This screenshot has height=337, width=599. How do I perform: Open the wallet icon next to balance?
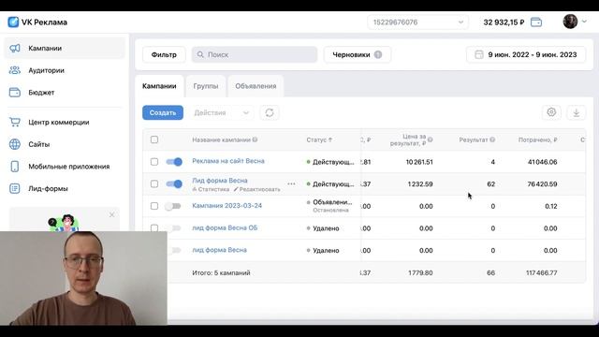tap(536, 22)
